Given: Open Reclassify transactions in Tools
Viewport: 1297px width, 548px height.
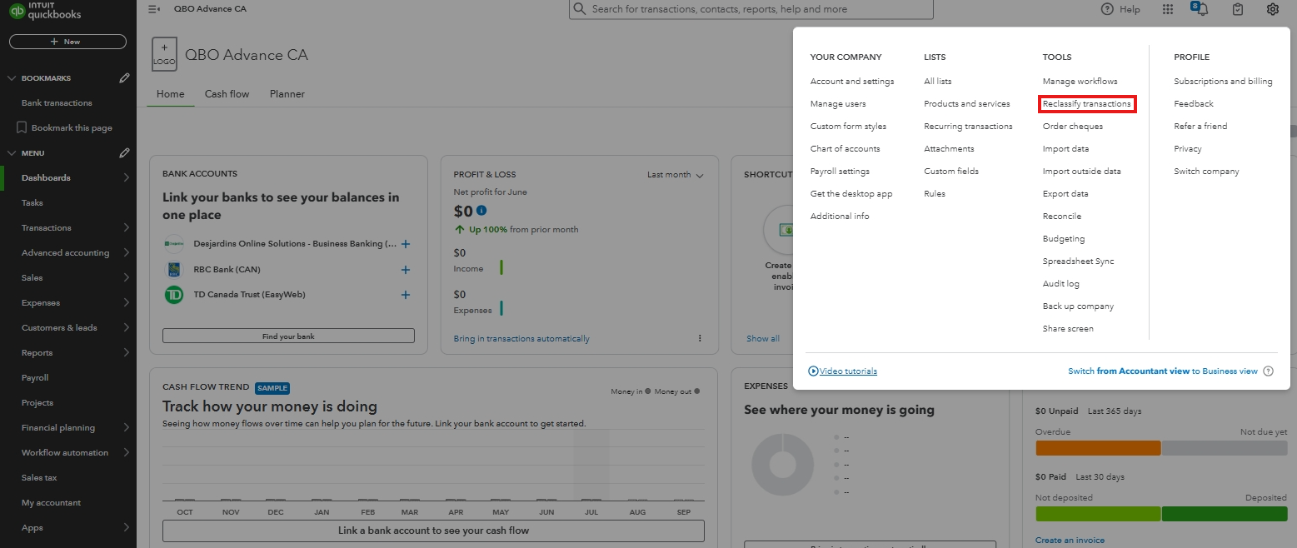Looking at the screenshot, I should coord(1087,104).
